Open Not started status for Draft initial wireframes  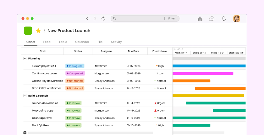(75, 88)
